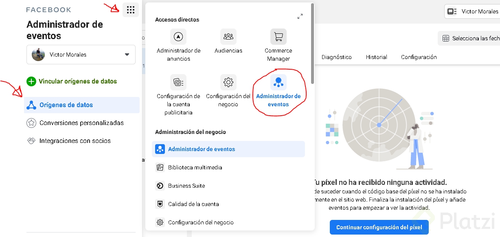Open Victor Morales business selector at top right
This screenshot has height=237, width=500.
472,11
